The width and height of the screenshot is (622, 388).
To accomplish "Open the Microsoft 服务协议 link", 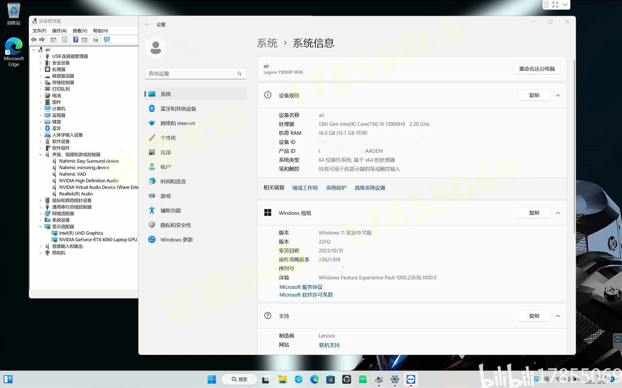I will pos(301,287).
